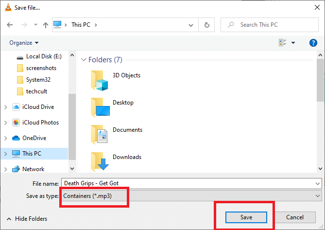
Task: Select Network in navigation pane
Action: pyautogui.click(x=34, y=169)
